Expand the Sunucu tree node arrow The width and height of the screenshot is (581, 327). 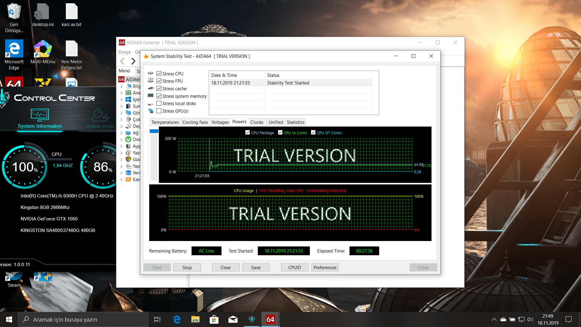point(121,106)
